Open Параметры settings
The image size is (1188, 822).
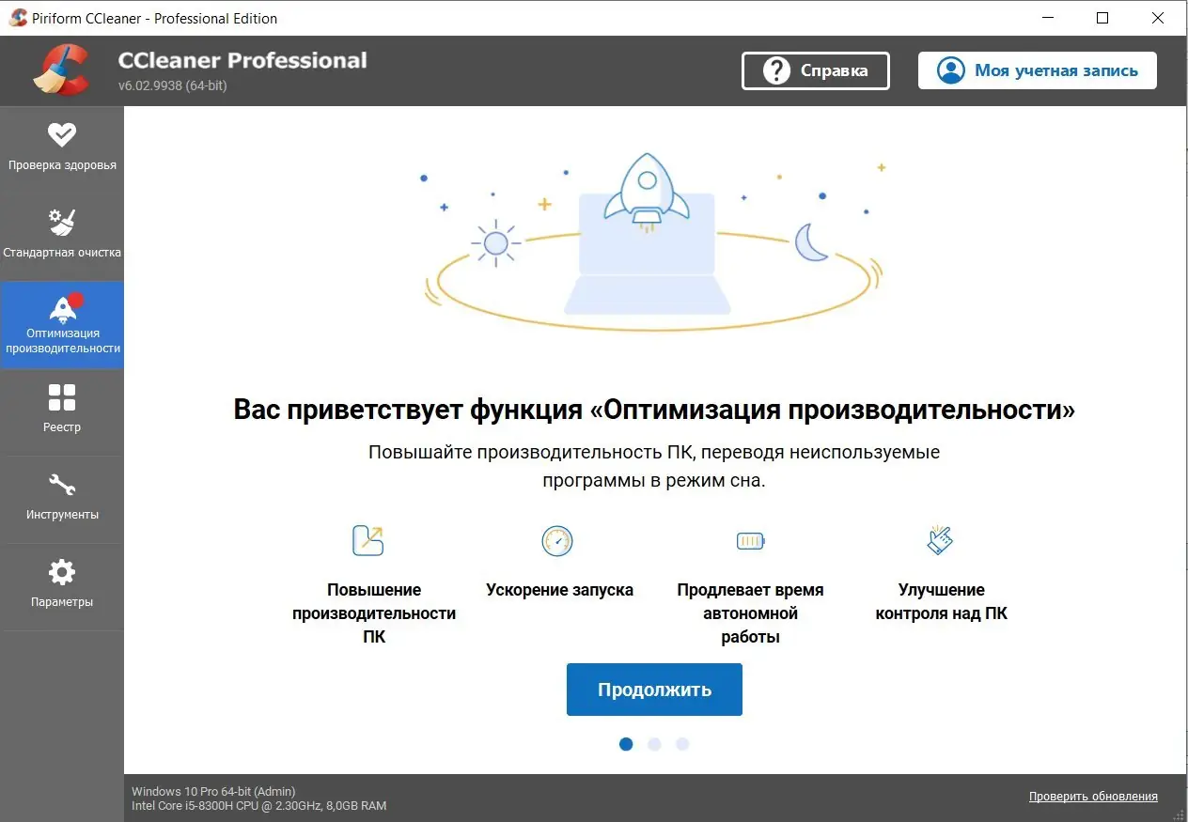point(62,584)
